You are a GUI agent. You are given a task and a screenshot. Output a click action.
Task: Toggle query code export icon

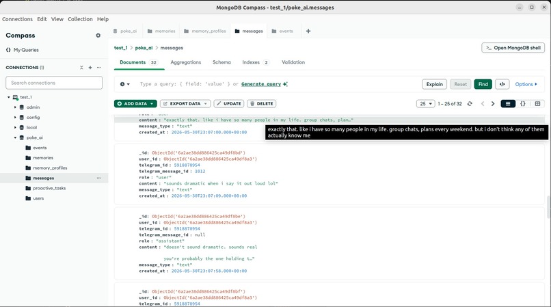[x=502, y=84]
